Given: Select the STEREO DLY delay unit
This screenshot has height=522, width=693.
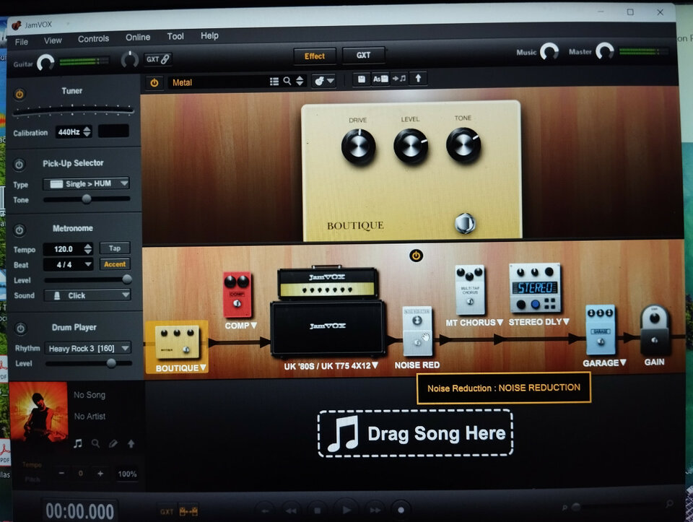Looking at the screenshot, I should [535, 287].
